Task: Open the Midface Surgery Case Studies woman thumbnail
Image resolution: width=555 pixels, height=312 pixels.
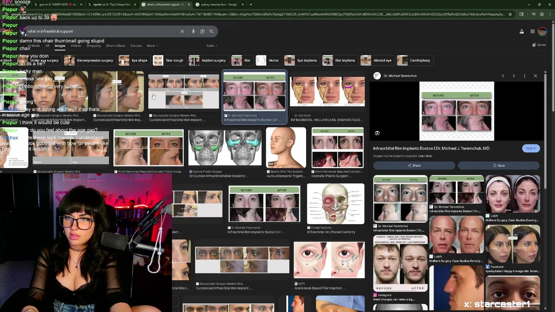Action: (x=513, y=194)
